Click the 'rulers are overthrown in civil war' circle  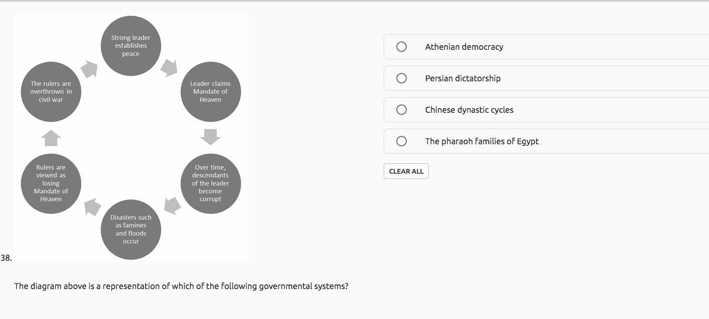point(51,92)
